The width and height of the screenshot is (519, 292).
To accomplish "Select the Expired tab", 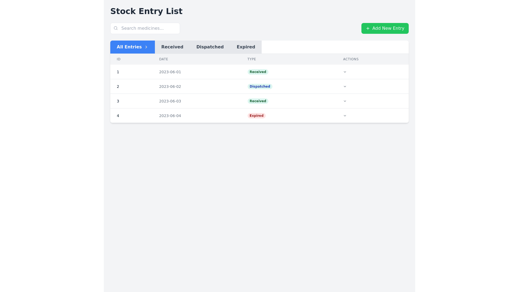I will (x=246, y=47).
